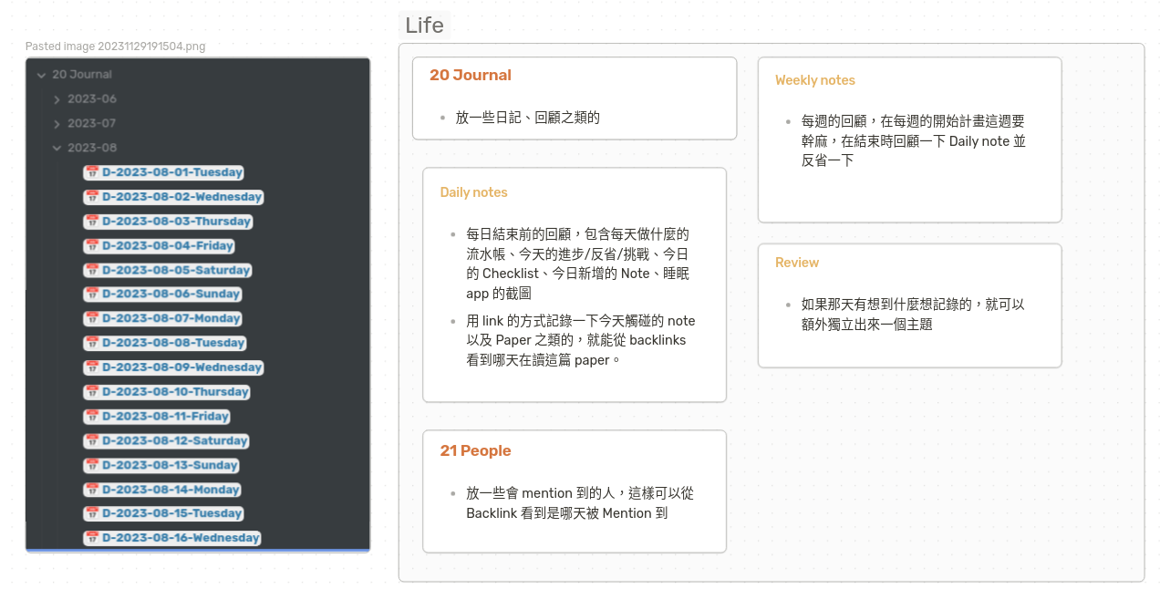Viewport: 1160px width, 589px height.
Task: Open the 21 People card title
Action: (x=475, y=450)
